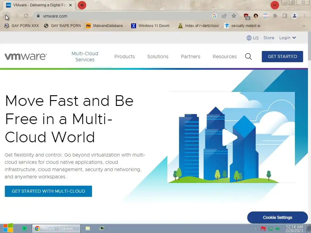The height and width of the screenshot is (233, 311).
Task: Toggle the browser side panel
Action: 285,16
